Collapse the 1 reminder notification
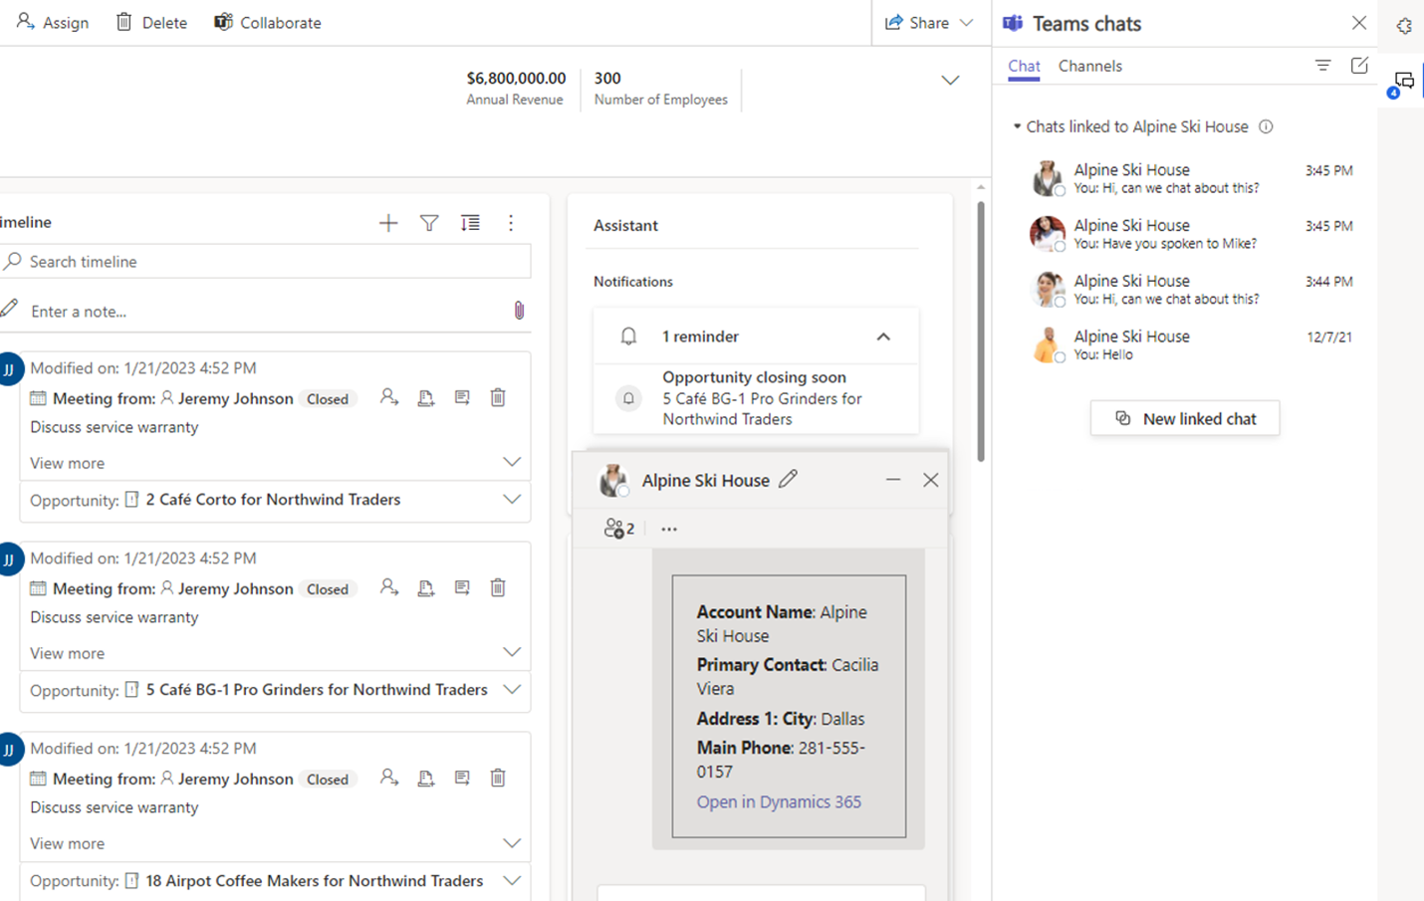The width and height of the screenshot is (1424, 901). (x=883, y=336)
